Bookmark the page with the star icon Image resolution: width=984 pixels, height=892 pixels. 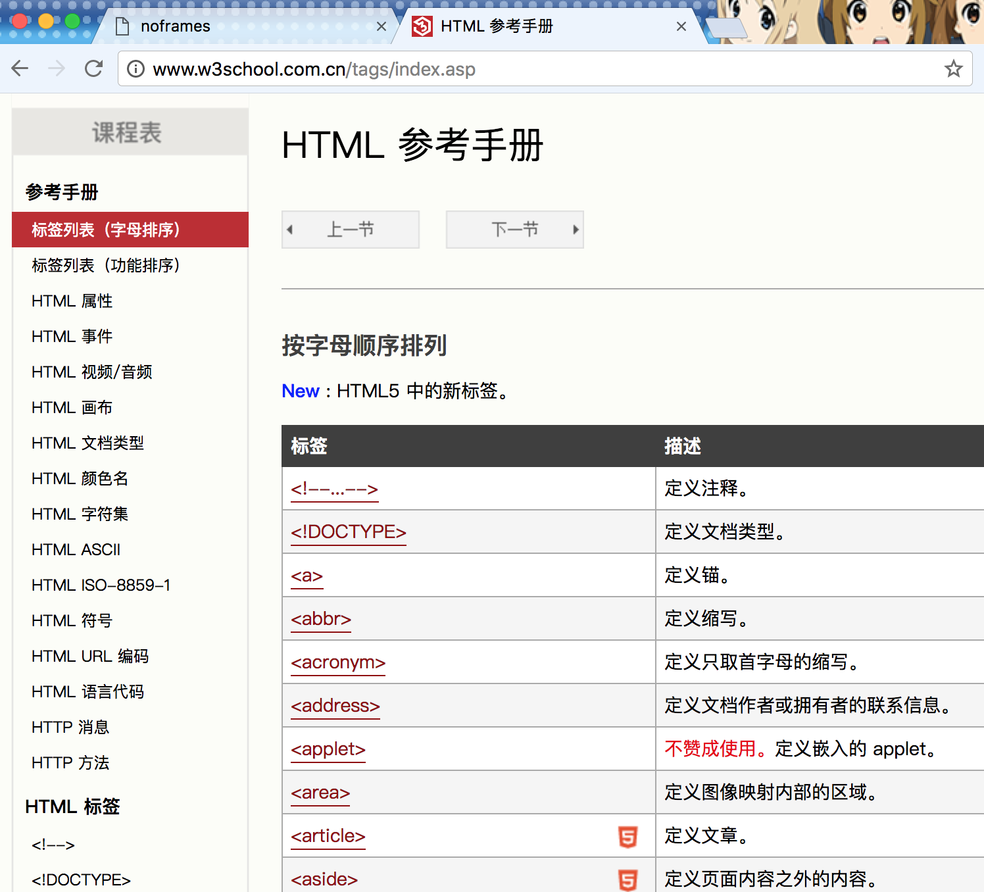[953, 68]
